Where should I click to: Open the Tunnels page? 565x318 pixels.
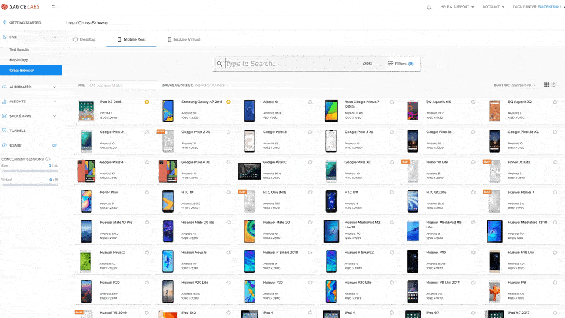17,131
